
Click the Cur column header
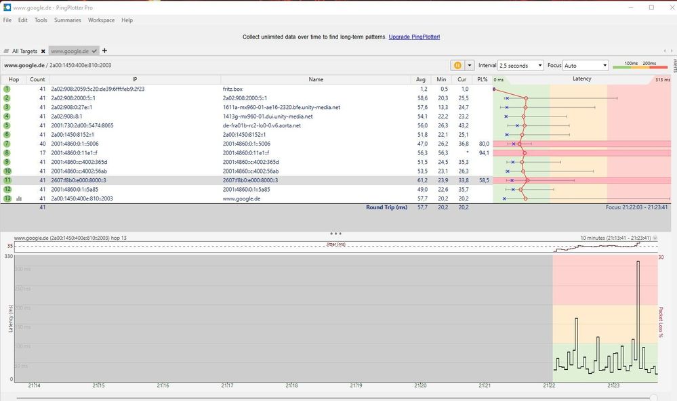tap(462, 79)
